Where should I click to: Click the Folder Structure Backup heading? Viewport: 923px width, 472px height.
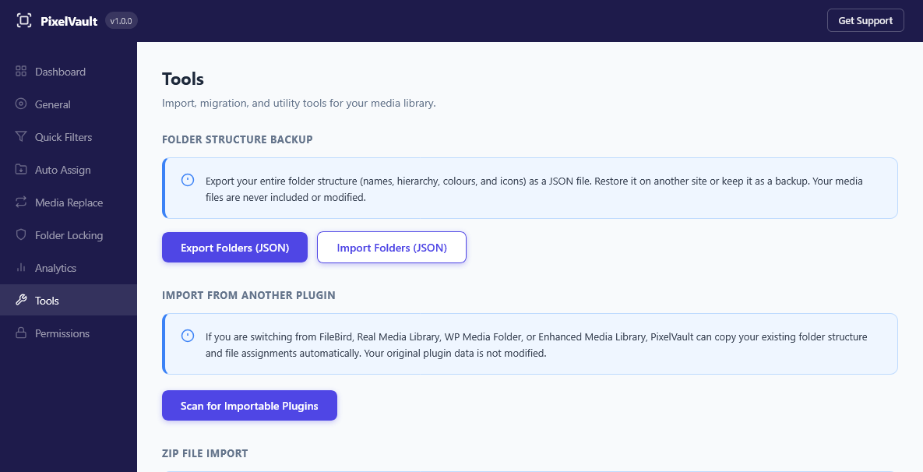238,139
